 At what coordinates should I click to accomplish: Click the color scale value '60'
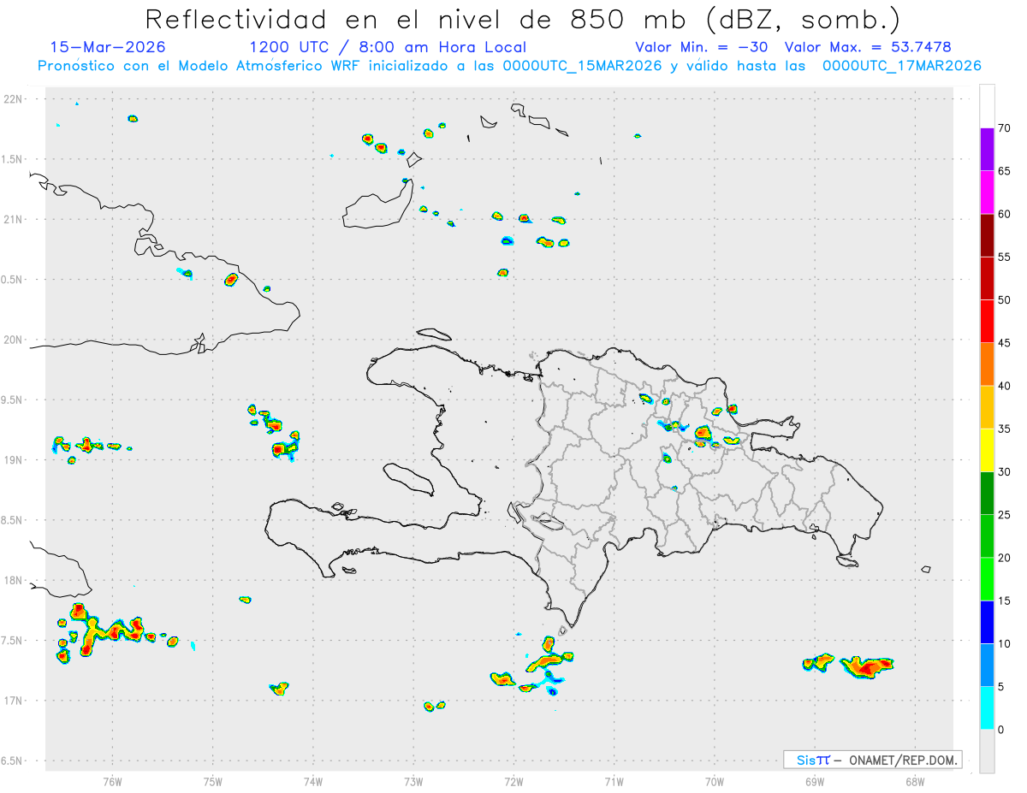[1005, 214]
